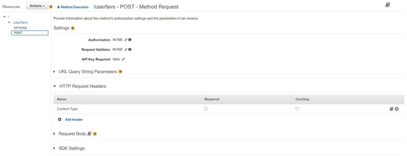
Task: Edit the Authorization setting pencil icon
Action: click(x=126, y=40)
